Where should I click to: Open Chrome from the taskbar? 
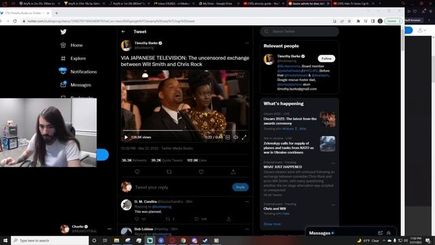(183, 240)
